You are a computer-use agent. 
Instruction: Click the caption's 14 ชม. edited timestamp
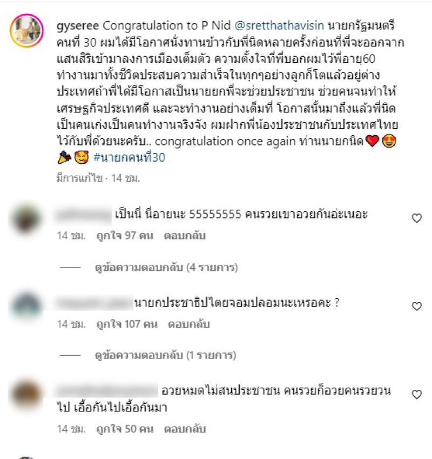[x=126, y=178]
